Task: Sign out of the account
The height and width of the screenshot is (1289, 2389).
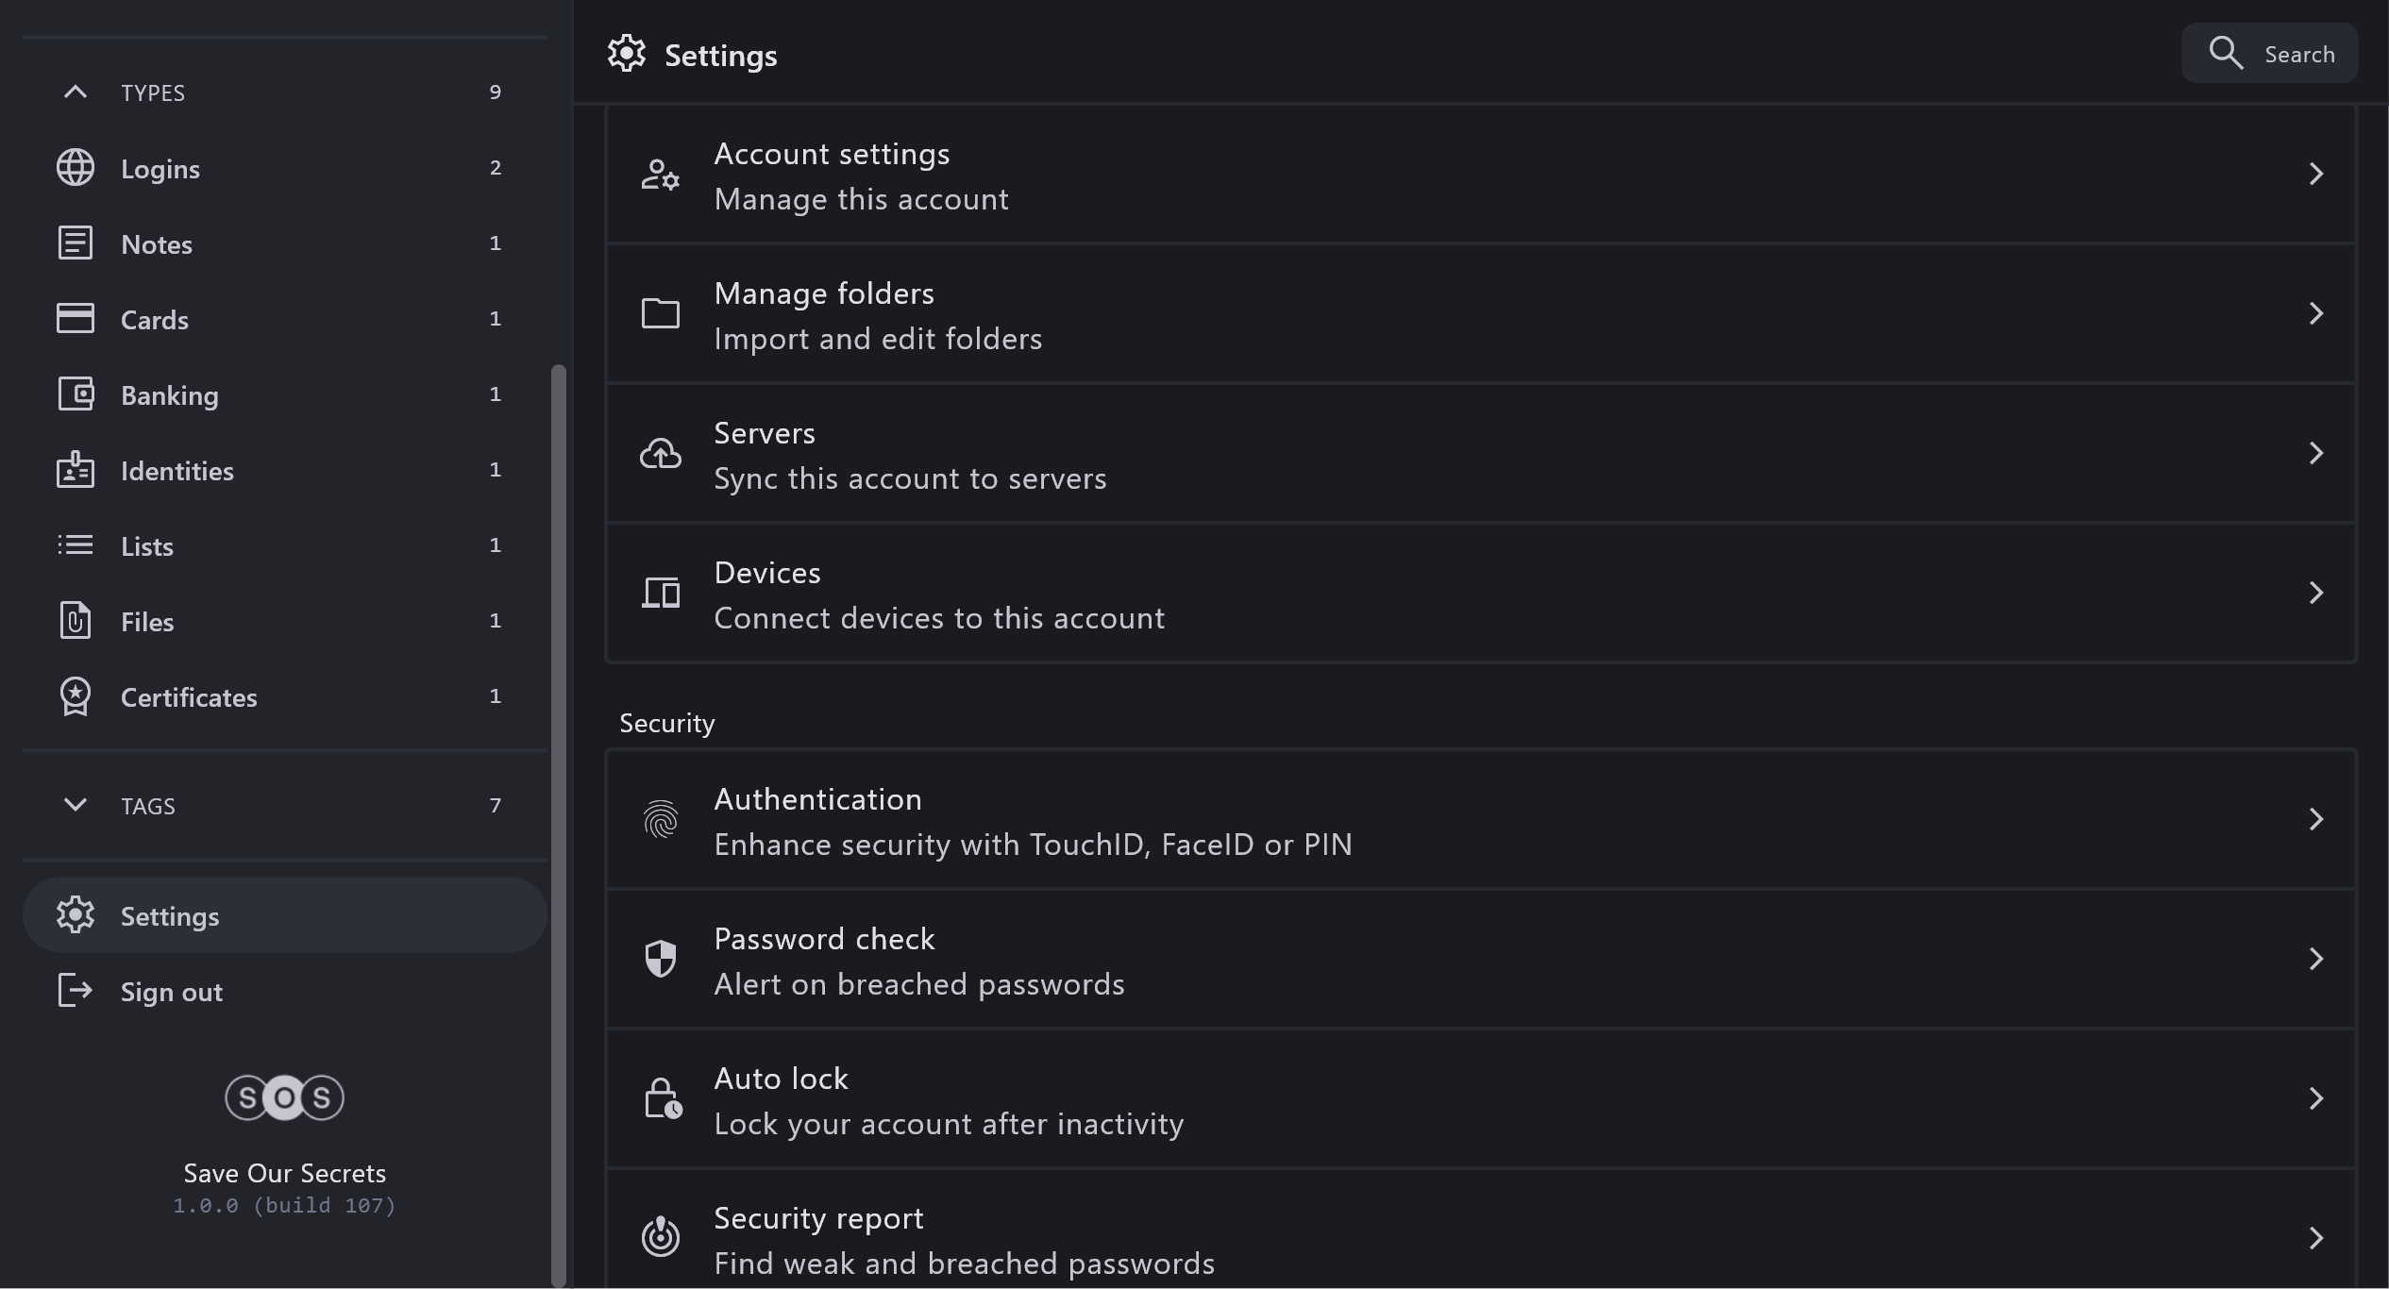Action: [x=171, y=992]
